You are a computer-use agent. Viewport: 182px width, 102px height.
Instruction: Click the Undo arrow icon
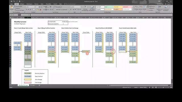14,1
